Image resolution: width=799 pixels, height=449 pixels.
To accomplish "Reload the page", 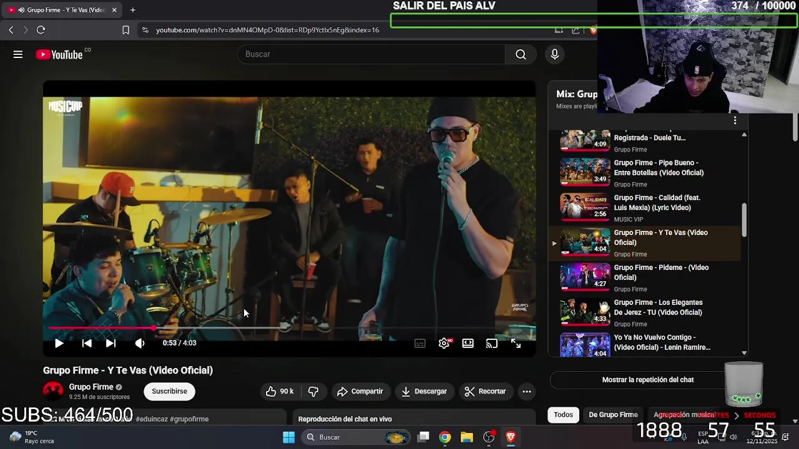I will coord(41,30).
